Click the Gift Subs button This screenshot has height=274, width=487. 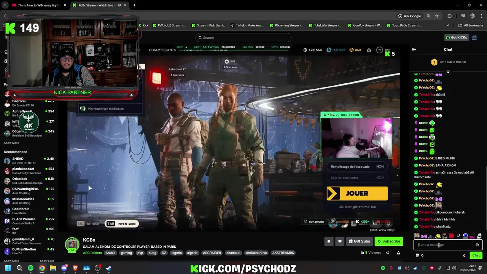[359, 241]
